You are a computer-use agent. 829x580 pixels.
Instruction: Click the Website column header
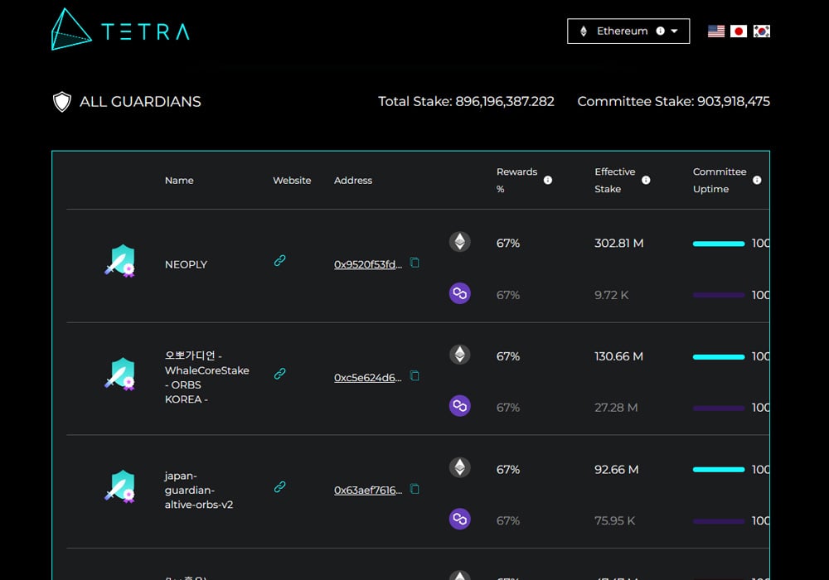[292, 180]
